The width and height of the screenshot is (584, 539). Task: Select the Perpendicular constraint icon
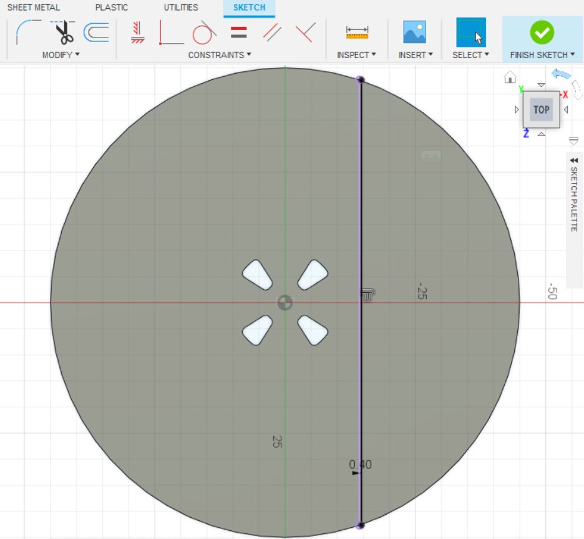[304, 32]
